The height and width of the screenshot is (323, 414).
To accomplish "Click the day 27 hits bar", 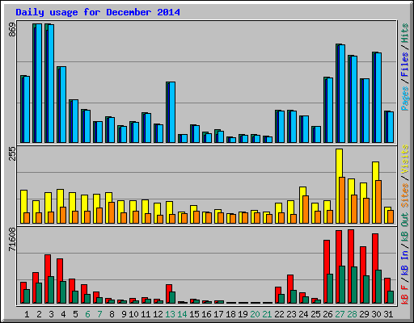I will [340, 93].
